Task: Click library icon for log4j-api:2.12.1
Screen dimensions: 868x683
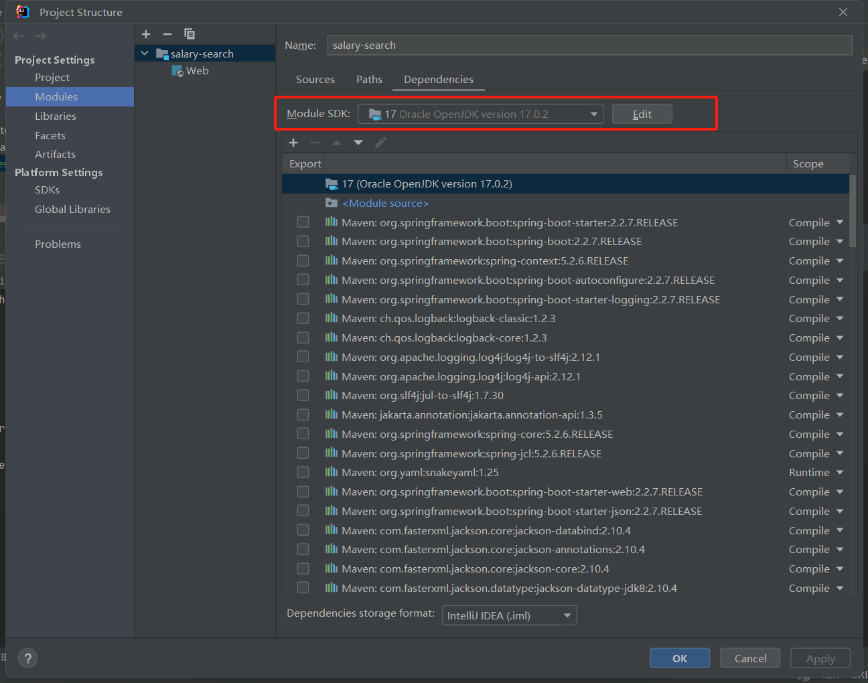Action: 332,376
